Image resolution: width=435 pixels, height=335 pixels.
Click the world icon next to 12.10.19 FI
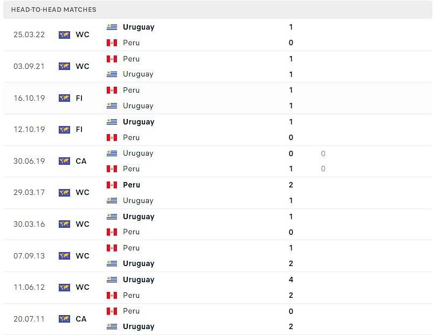[x=64, y=130]
